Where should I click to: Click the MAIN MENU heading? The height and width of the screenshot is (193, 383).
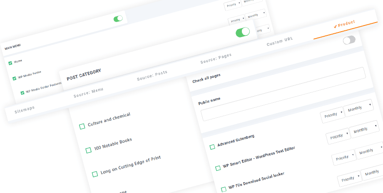(13, 47)
